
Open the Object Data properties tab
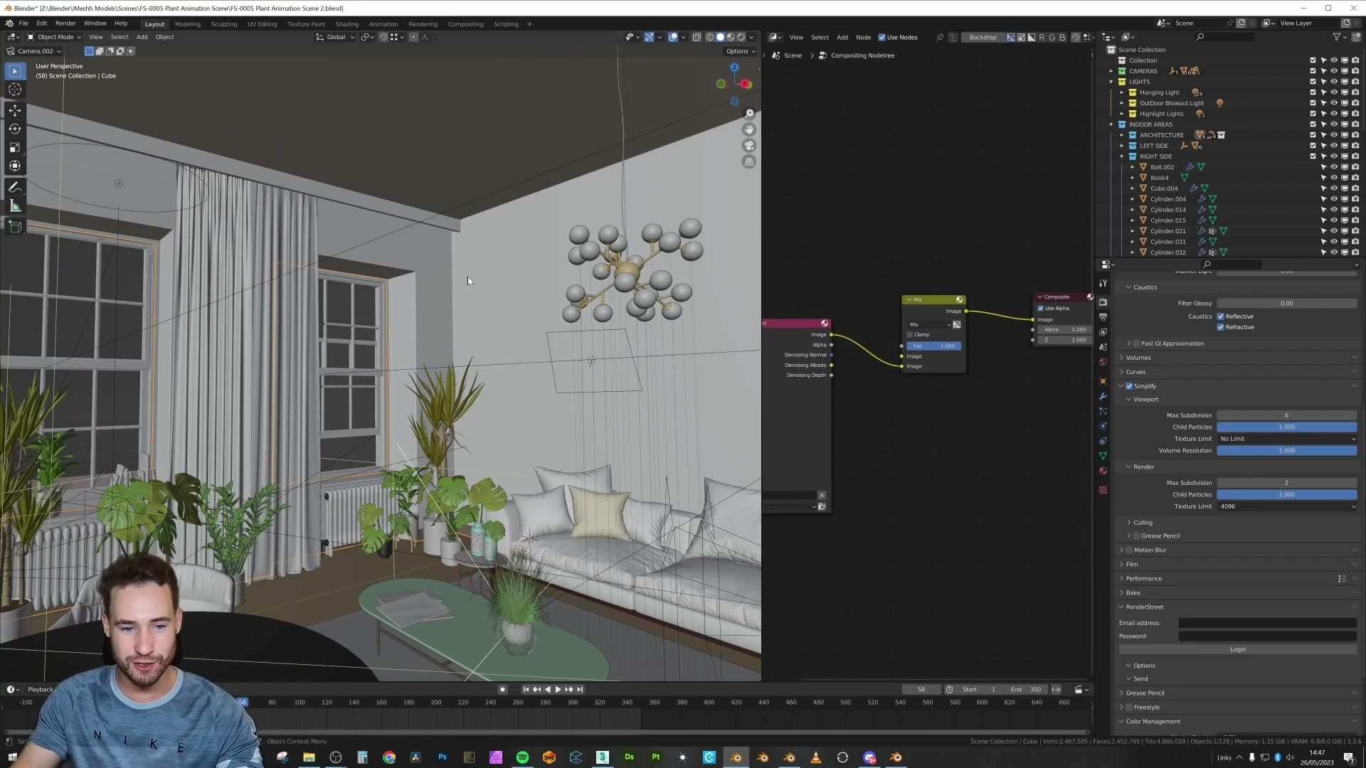coord(1103,456)
